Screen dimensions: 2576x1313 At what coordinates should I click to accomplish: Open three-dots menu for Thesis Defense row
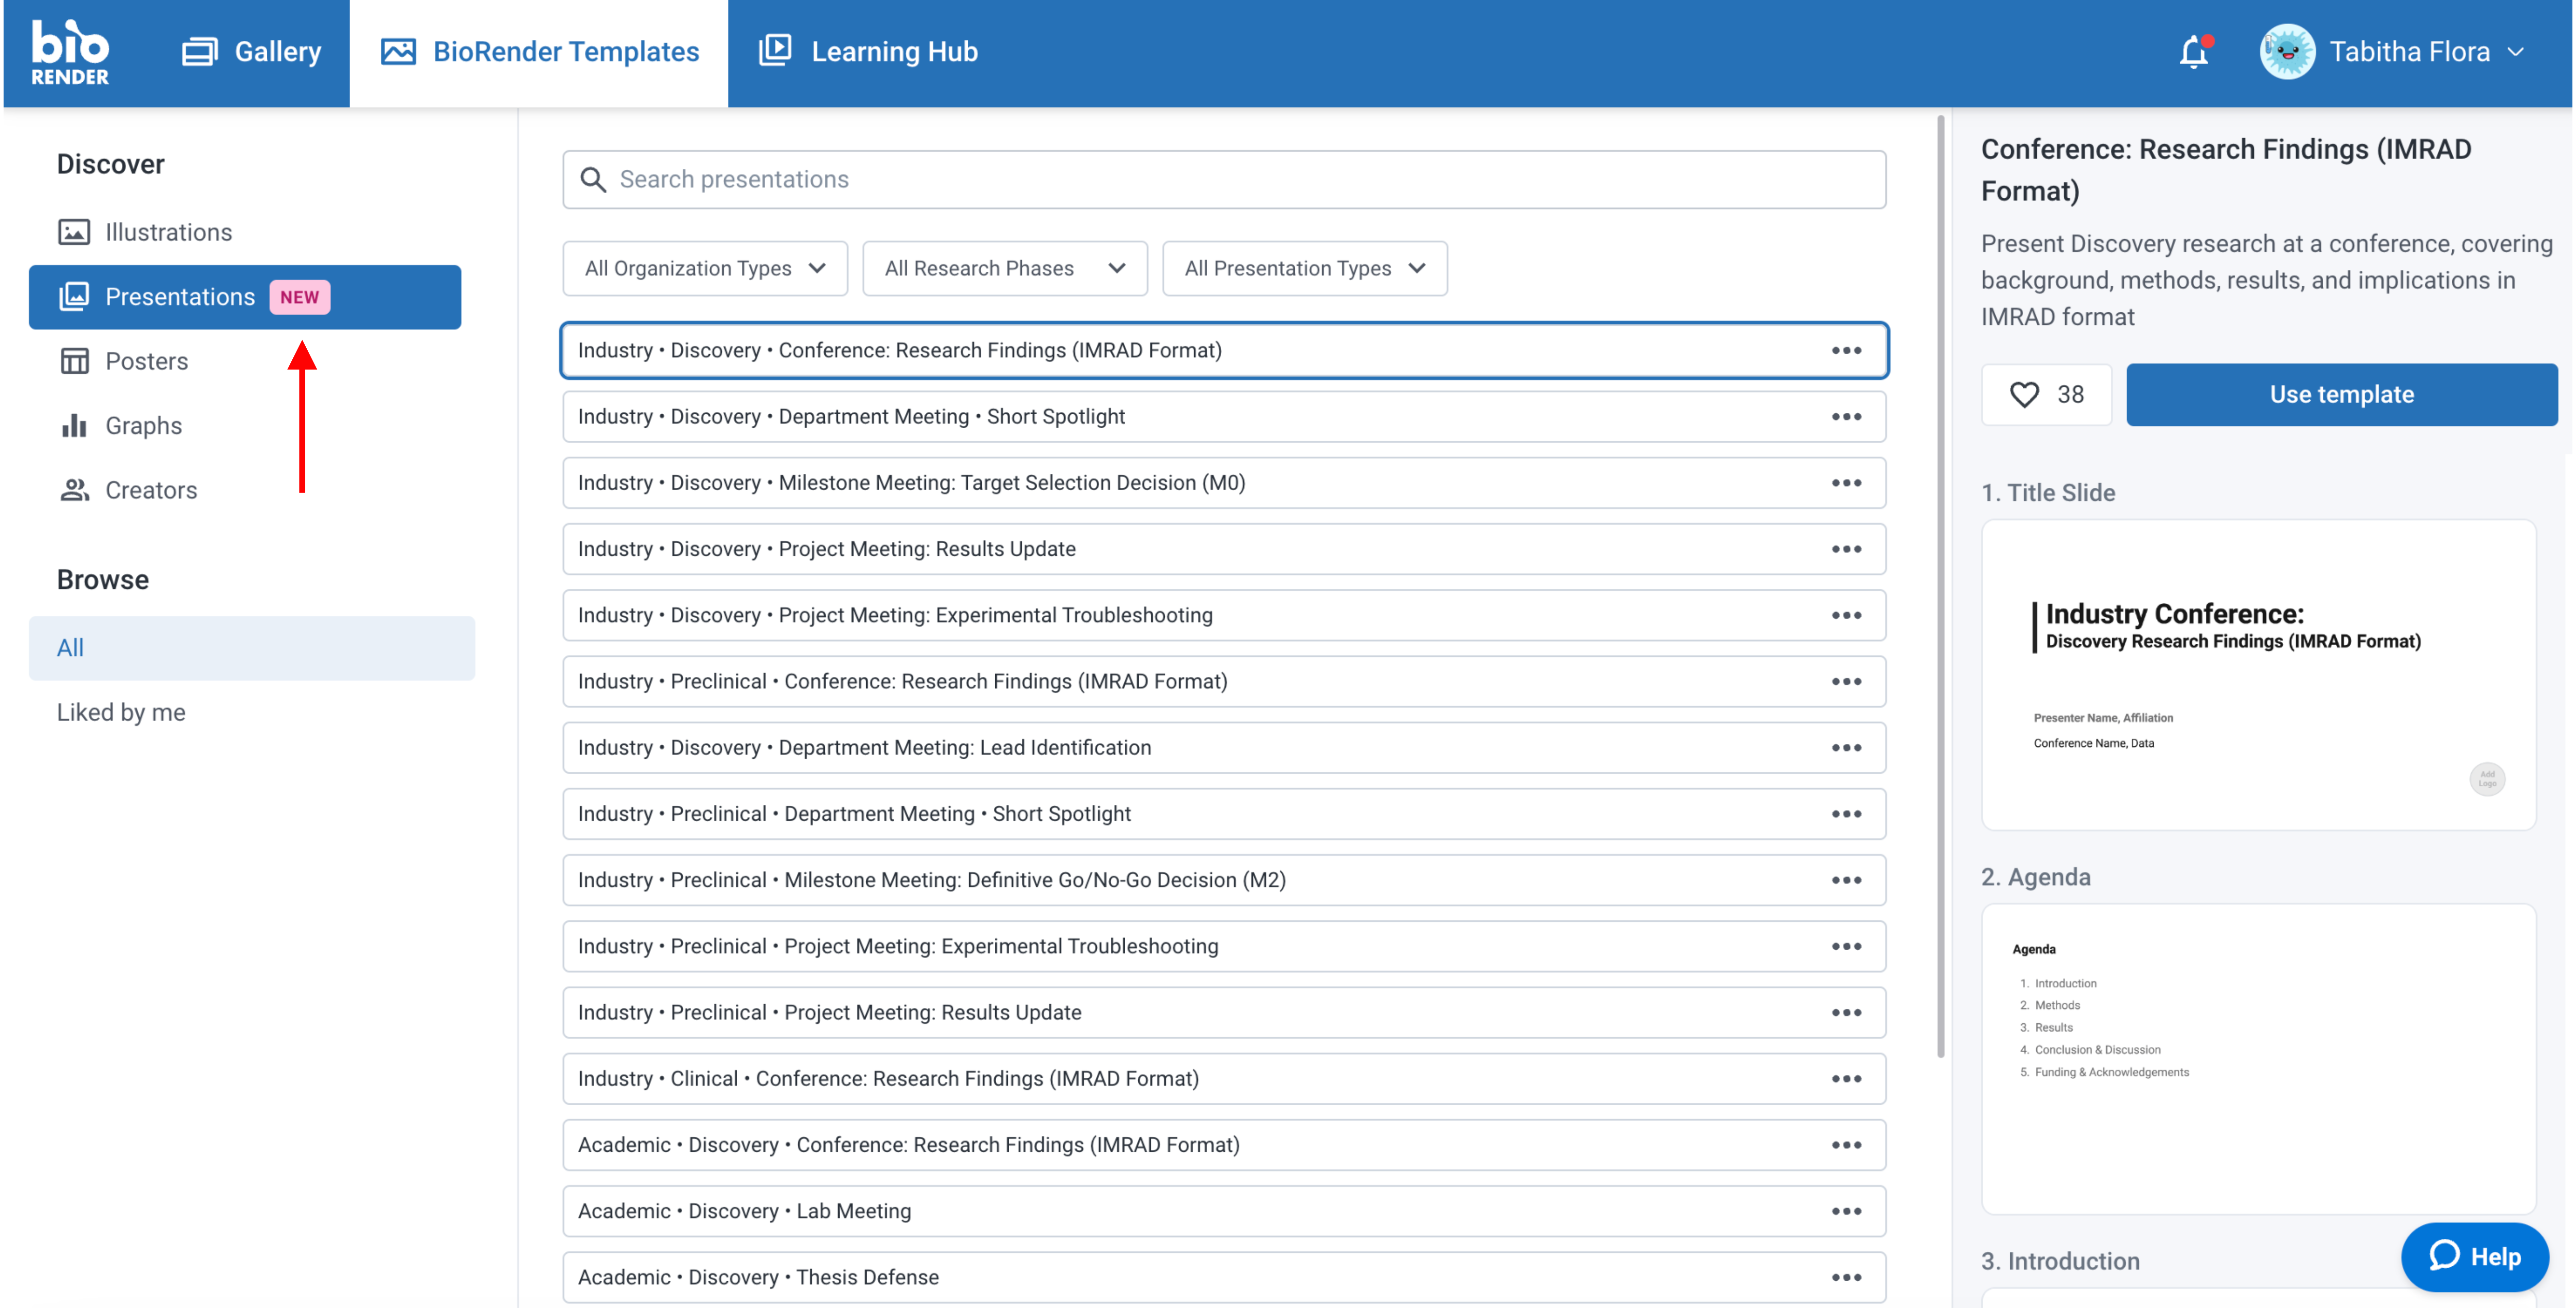[x=1846, y=1277]
